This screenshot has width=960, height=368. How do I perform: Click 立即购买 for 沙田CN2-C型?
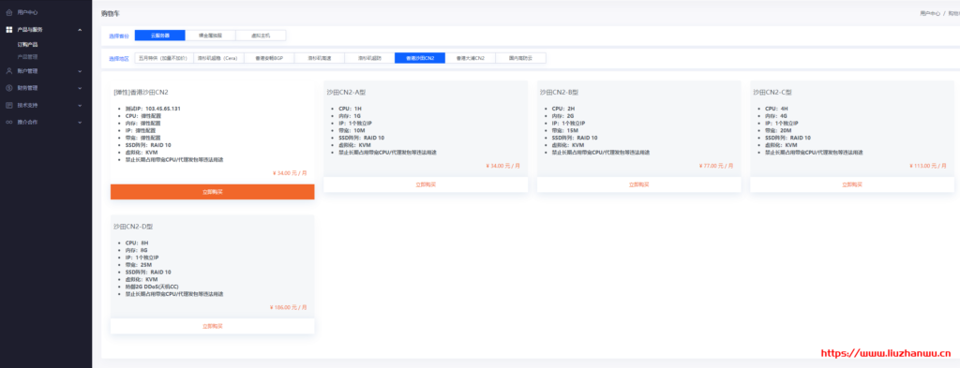coord(851,184)
